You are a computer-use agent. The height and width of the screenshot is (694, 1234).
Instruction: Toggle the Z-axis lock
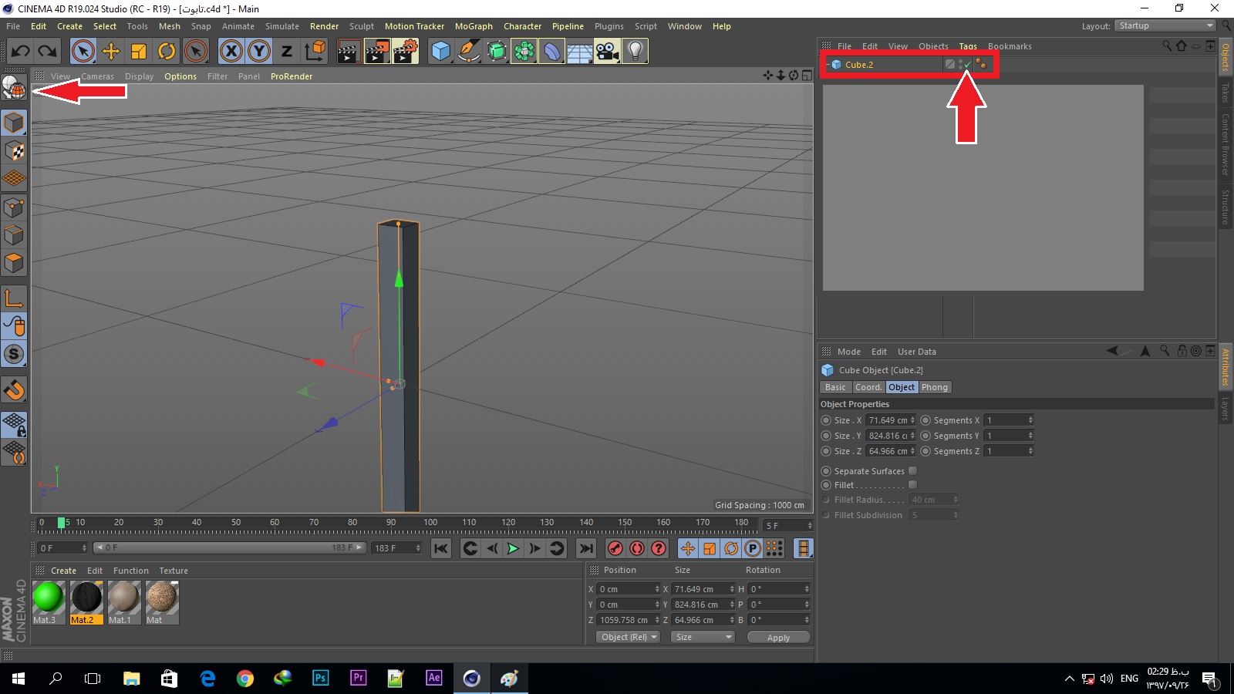pyautogui.click(x=286, y=52)
